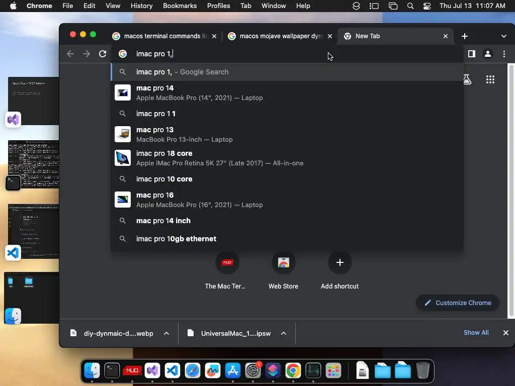
Task: Open the Google apps grid
Action: coord(490,79)
